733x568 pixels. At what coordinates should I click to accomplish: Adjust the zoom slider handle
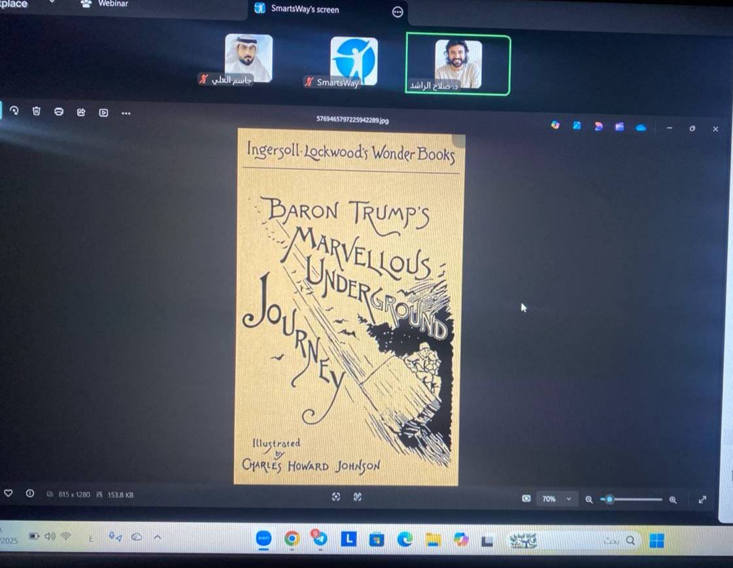[609, 499]
